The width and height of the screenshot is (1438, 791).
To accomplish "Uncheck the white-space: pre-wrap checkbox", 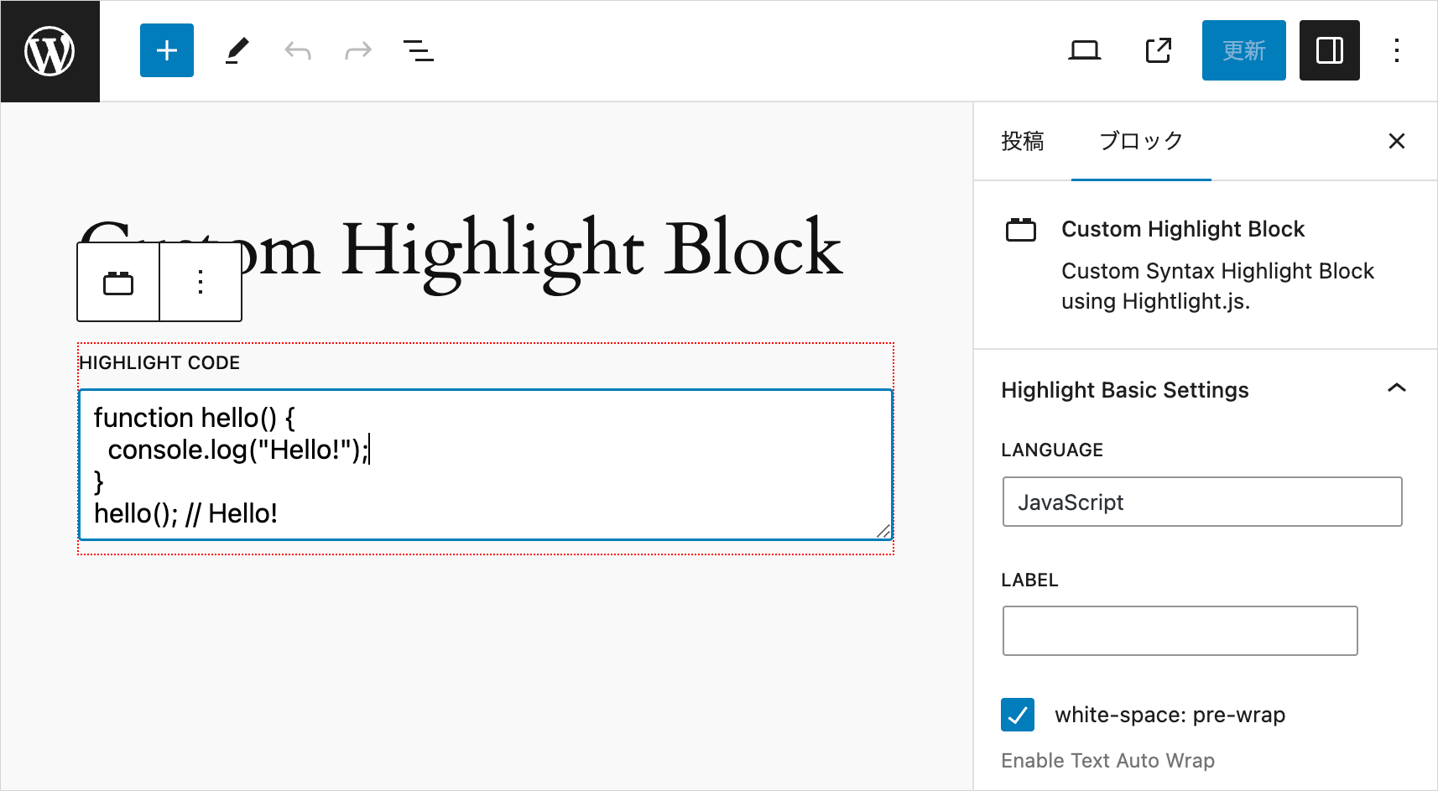I will point(1018,715).
